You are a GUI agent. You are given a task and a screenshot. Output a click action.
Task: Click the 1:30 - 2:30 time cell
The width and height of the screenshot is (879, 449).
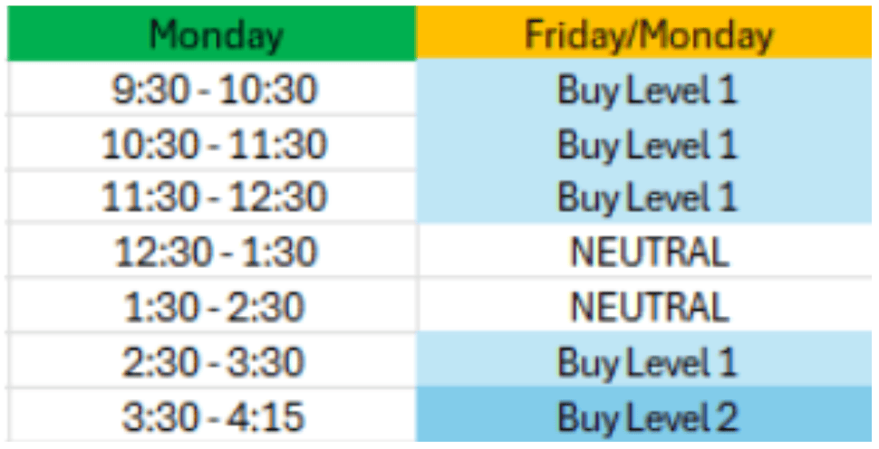coord(212,305)
